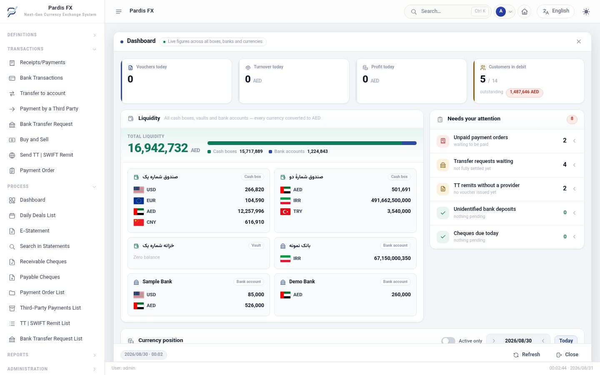Viewport: 600px width, 375px height.
Task: Click the Currency position header icon
Action: click(131, 341)
